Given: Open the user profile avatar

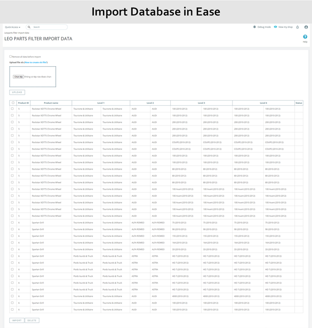Looking at the screenshot, I should click(306, 27).
